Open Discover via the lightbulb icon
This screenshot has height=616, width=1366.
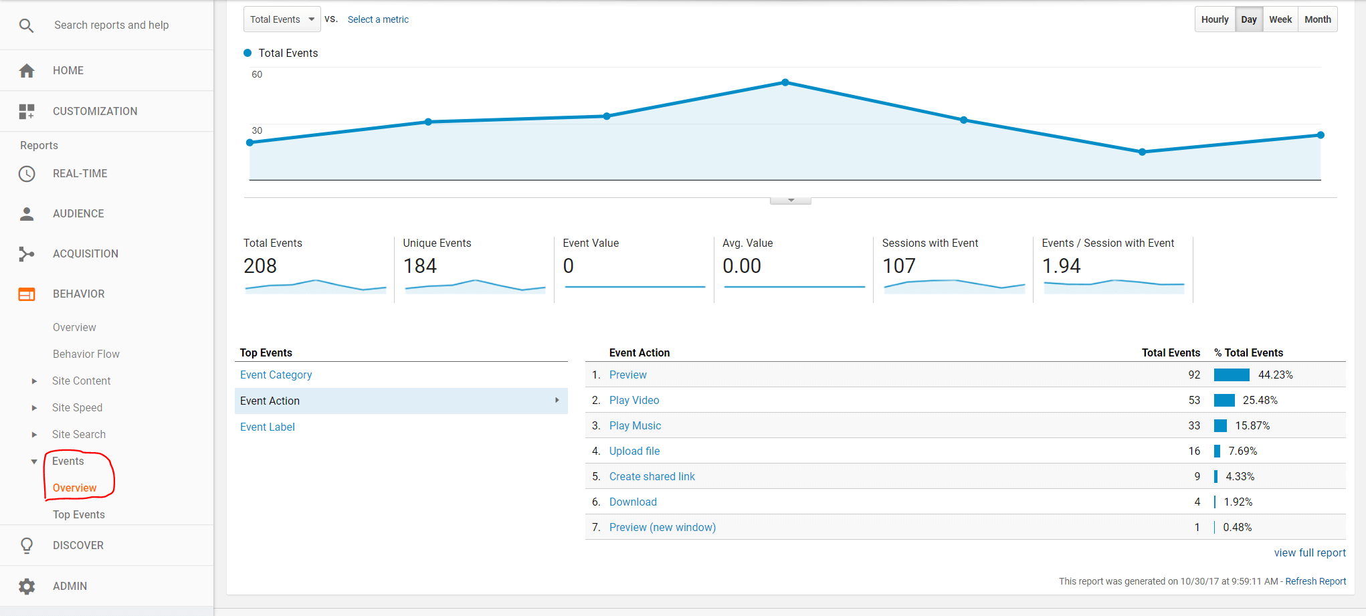tap(27, 546)
